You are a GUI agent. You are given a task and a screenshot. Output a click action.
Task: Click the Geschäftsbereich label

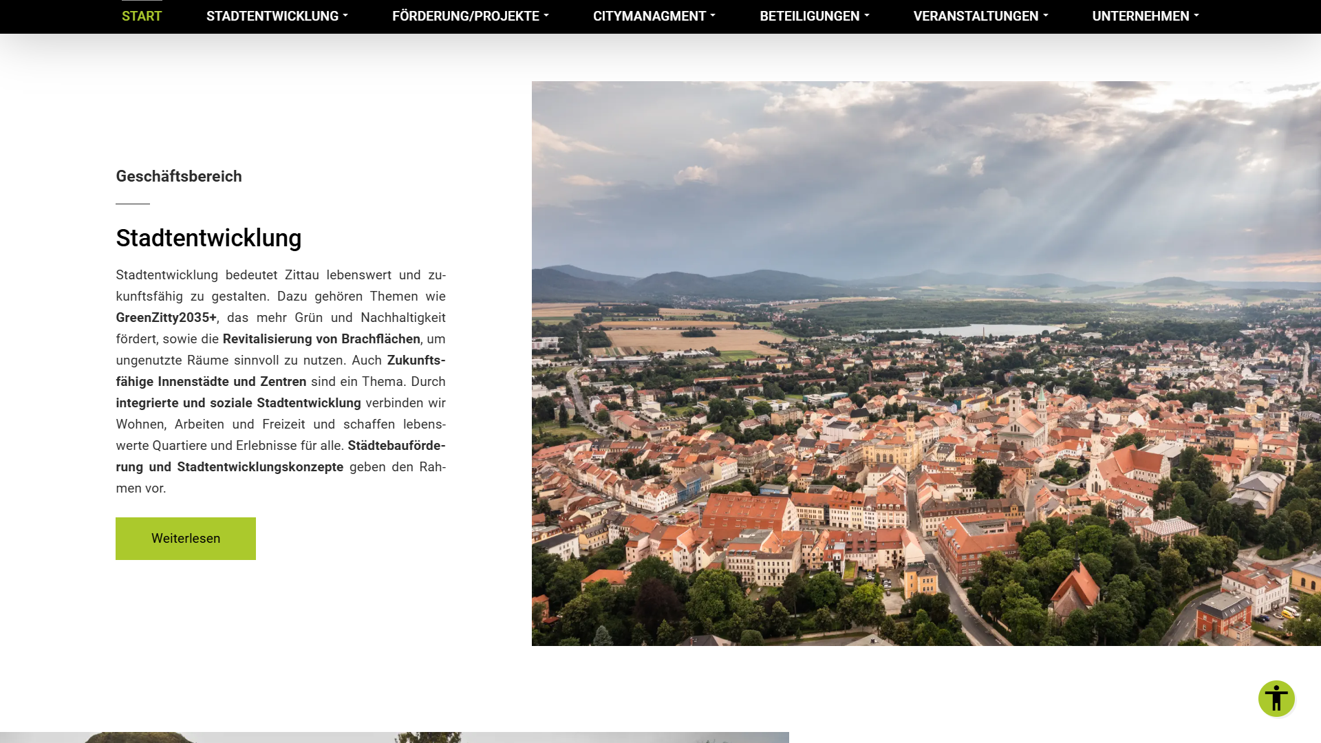[179, 176]
